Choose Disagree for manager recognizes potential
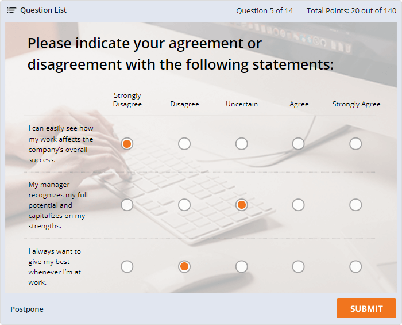Screen dimensions: 402x325 click(x=184, y=205)
